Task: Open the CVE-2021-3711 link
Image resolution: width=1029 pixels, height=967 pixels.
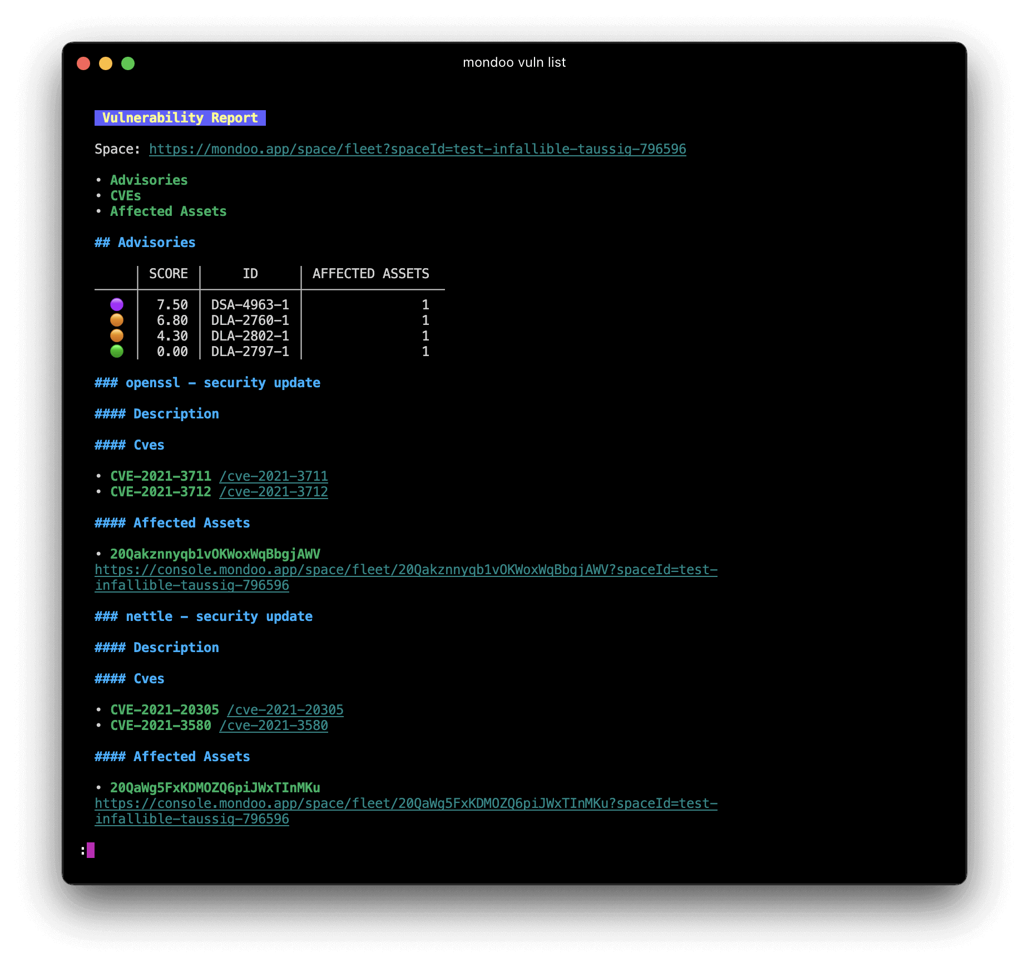Action: tap(273, 476)
